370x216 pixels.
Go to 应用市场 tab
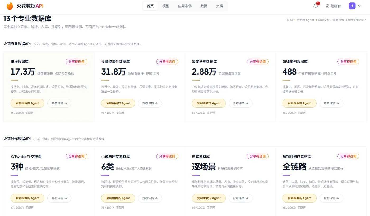[185, 6]
